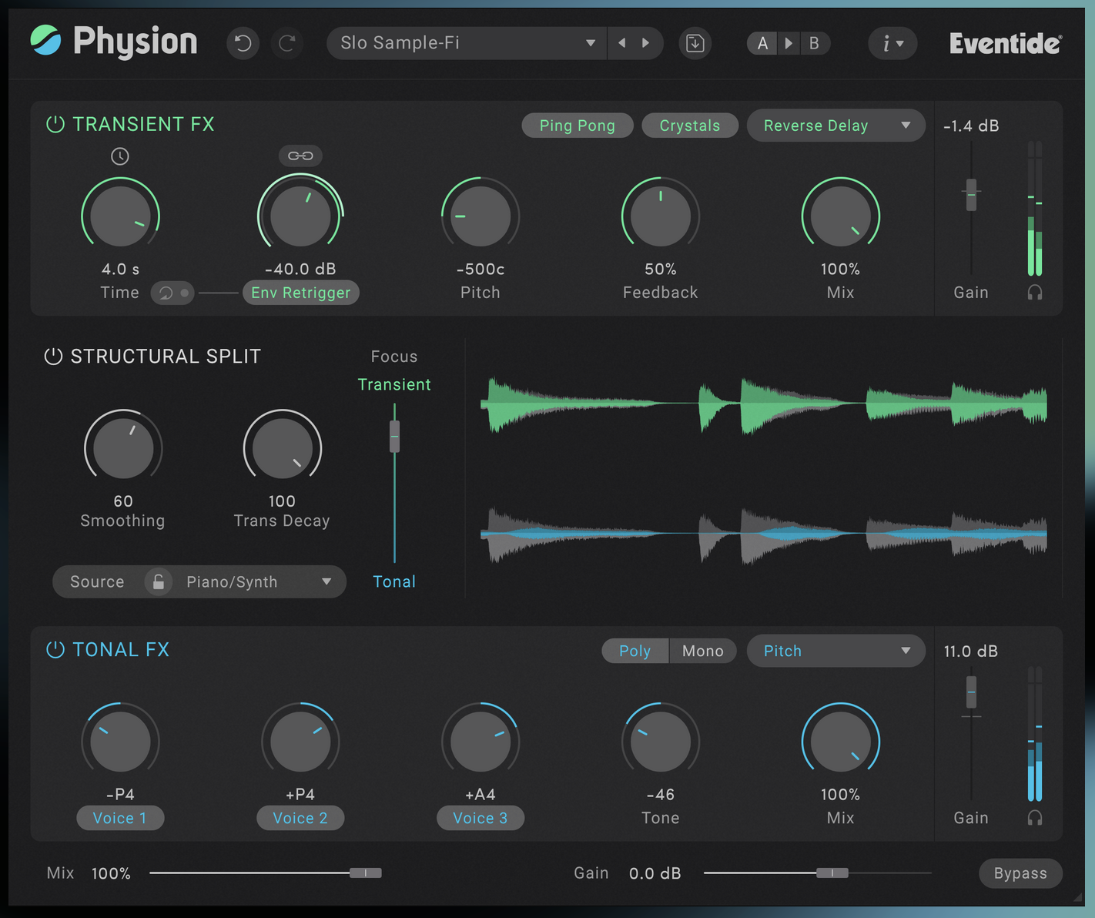
Task: Click the Bypass button
Action: 1020,873
